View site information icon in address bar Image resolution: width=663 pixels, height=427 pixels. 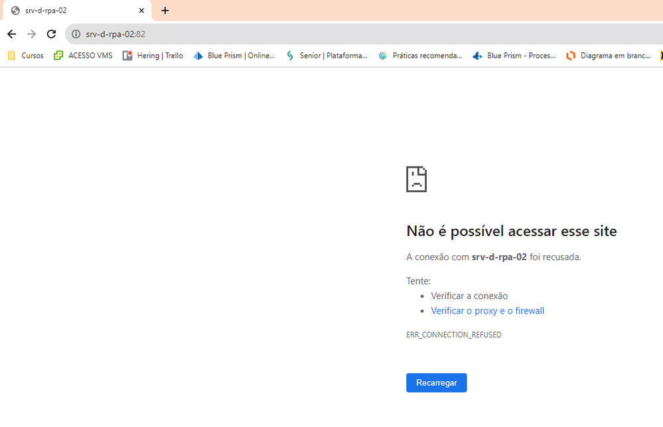click(x=76, y=34)
